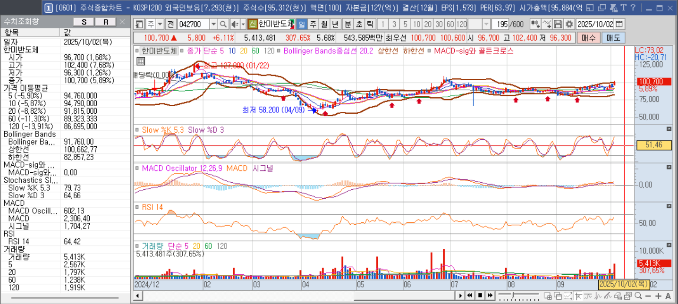The width and height of the screenshot is (678, 304).
Task: Click the 한미반도체 chart legend label
Action: tap(159, 51)
